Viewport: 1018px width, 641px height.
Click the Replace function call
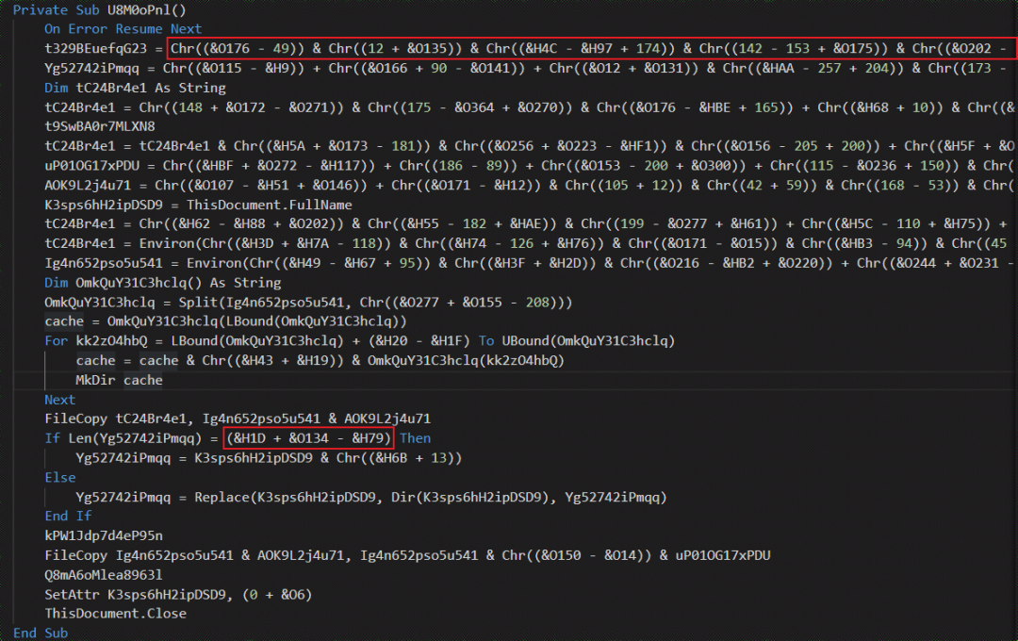click(x=431, y=497)
